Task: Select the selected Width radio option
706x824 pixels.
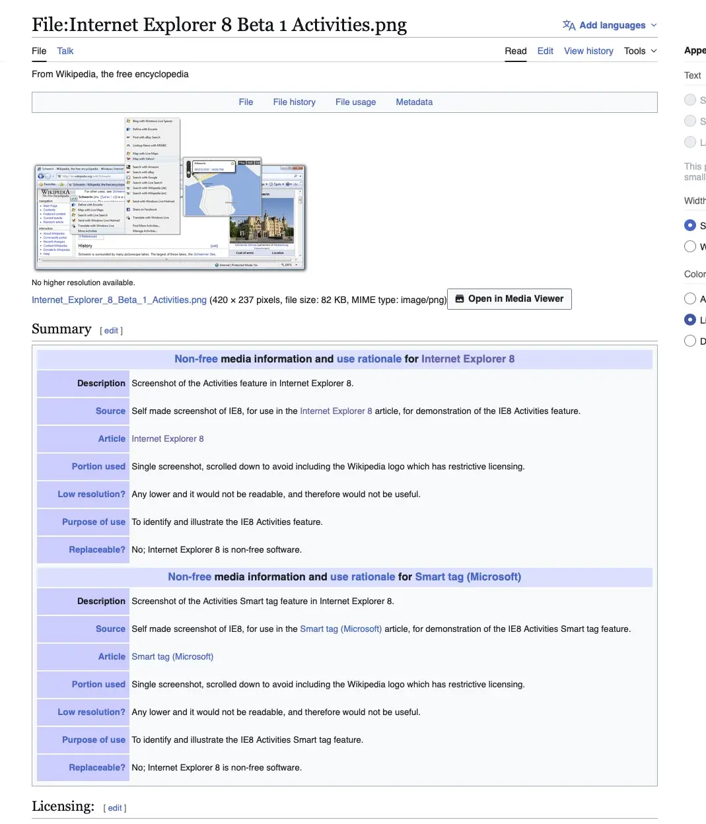Action: point(690,225)
